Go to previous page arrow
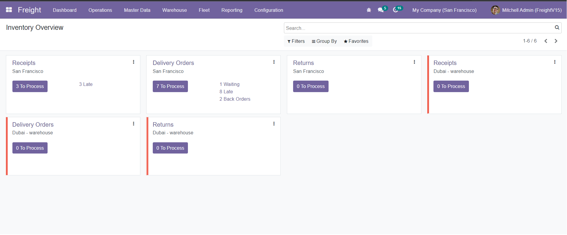Screen dimensions: 567x235 point(546,41)
